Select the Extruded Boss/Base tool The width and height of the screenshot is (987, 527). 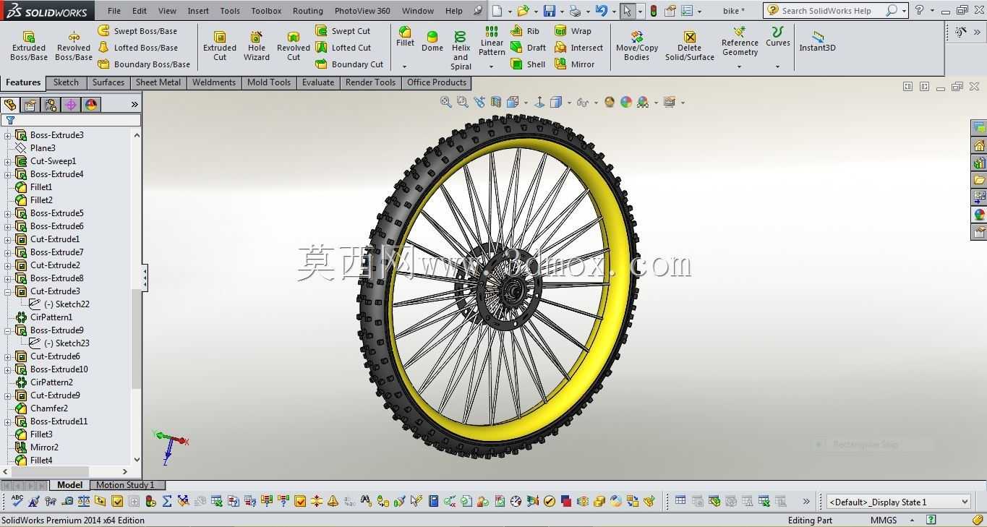click(29, 46)
